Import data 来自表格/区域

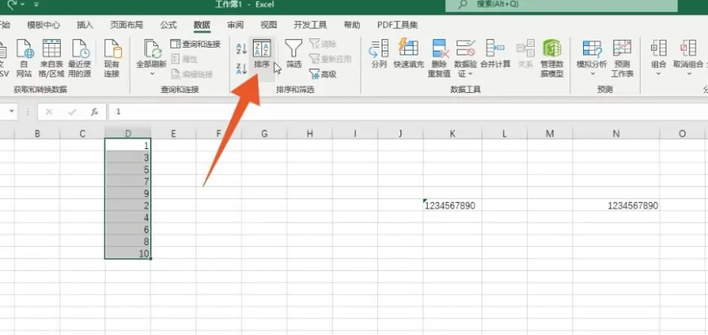52,58
